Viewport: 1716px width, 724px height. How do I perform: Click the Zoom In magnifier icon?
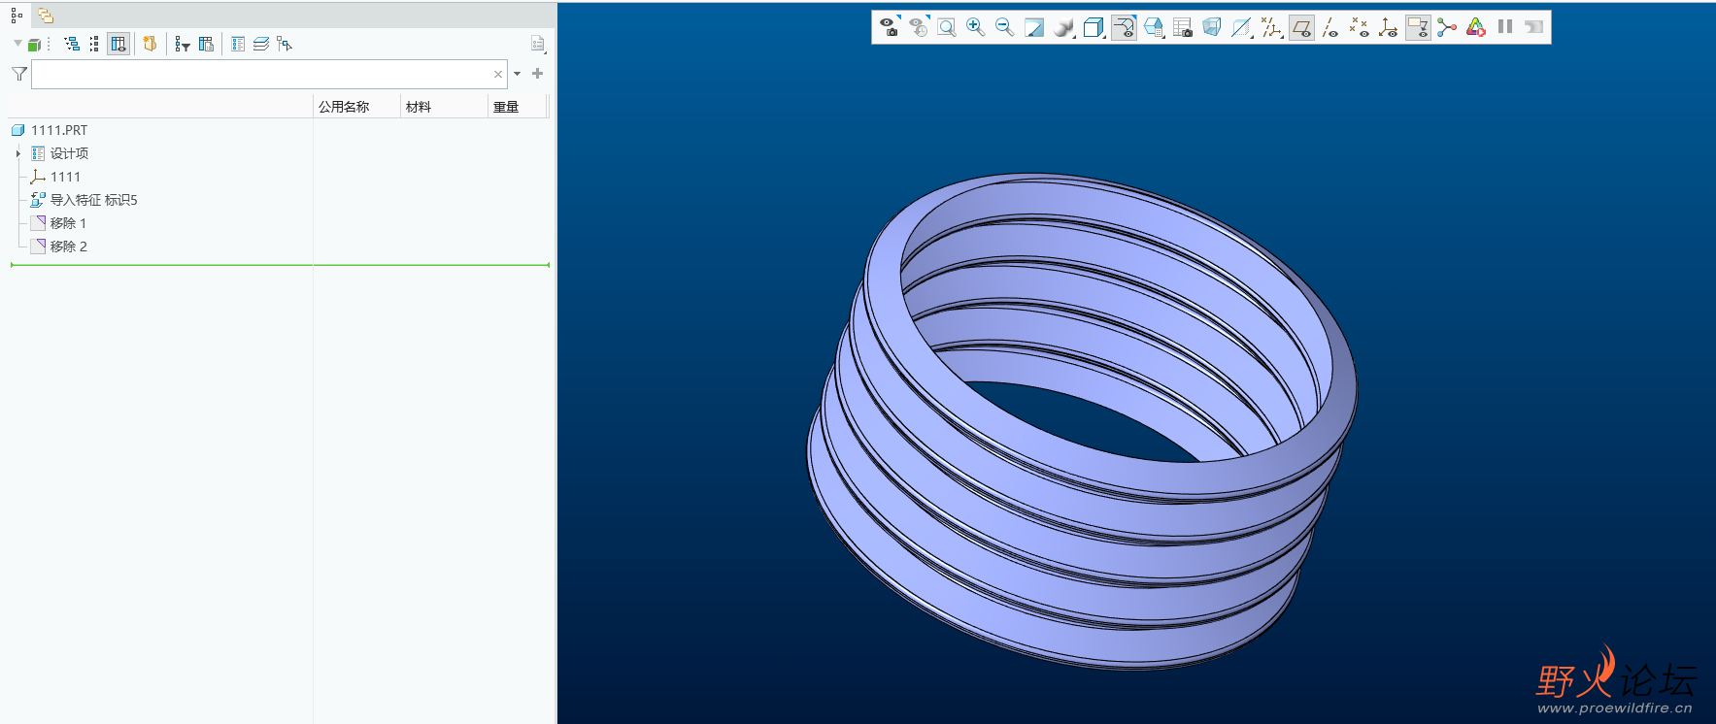tap(975, 27)
